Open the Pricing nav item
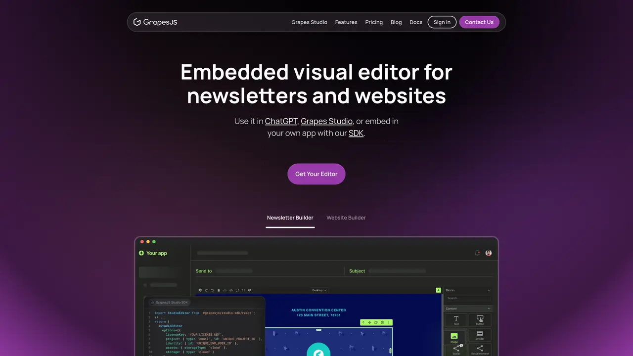This screenshot has width=633, height=356. 374,22
